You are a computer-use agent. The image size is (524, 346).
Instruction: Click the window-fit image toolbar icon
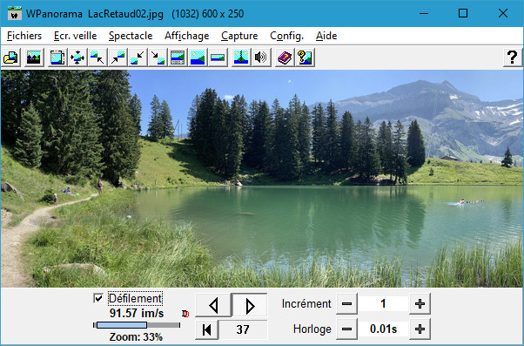pos(57,58)
